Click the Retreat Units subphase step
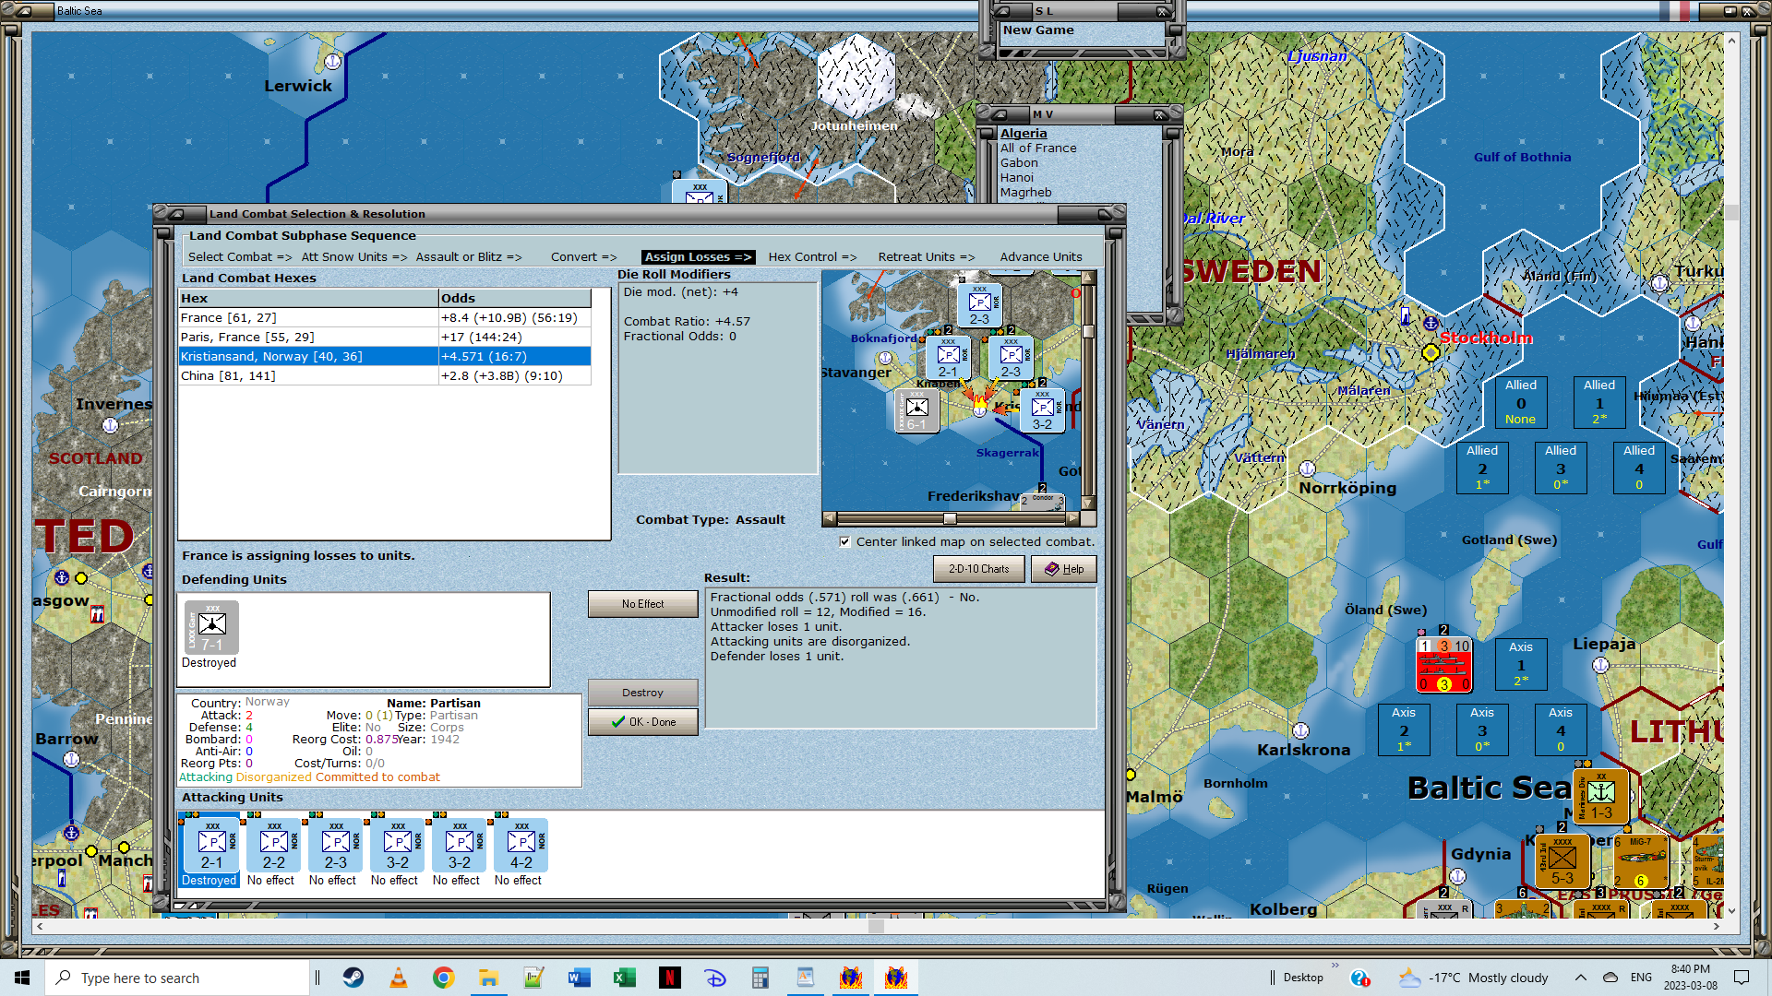 click(x=926, y=257)
